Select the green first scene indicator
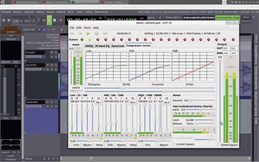The width and height of the screenshot is (259, 162). [x=82, y=40]
